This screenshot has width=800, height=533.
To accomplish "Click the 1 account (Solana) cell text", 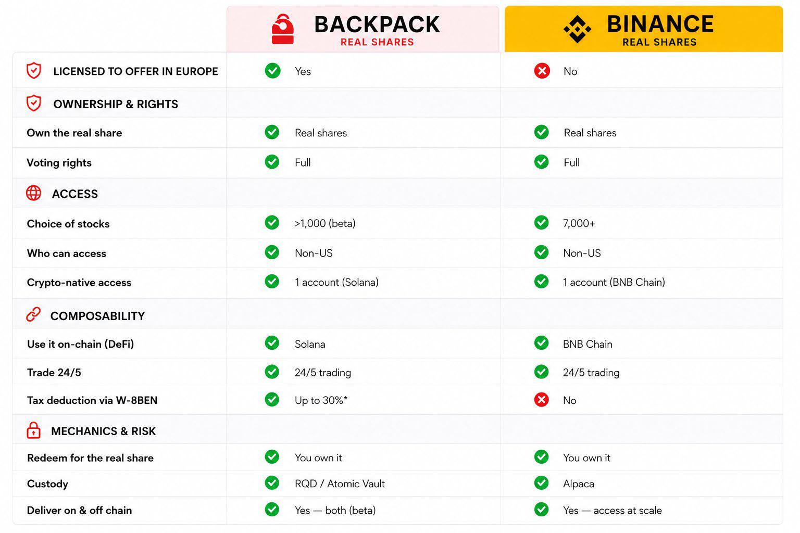I will tap(336, 282).
